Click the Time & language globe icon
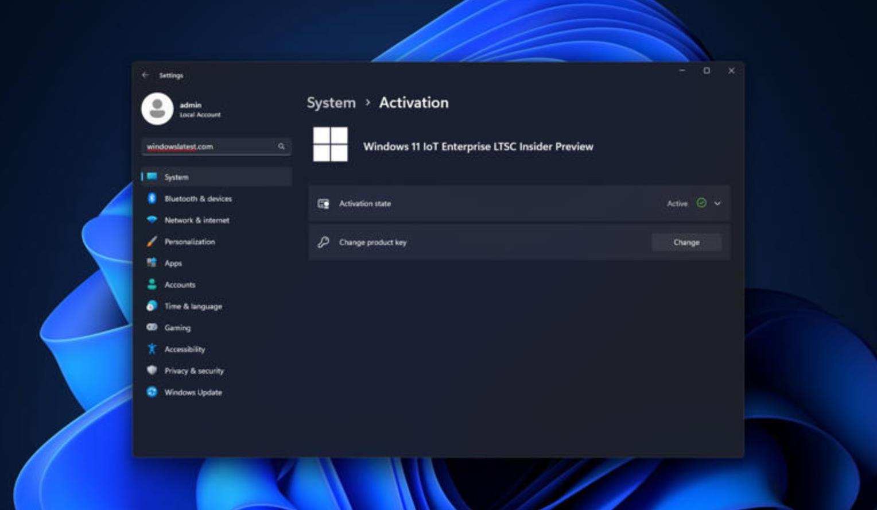Screen dimensions: 877x510 (x=152, y=306)
